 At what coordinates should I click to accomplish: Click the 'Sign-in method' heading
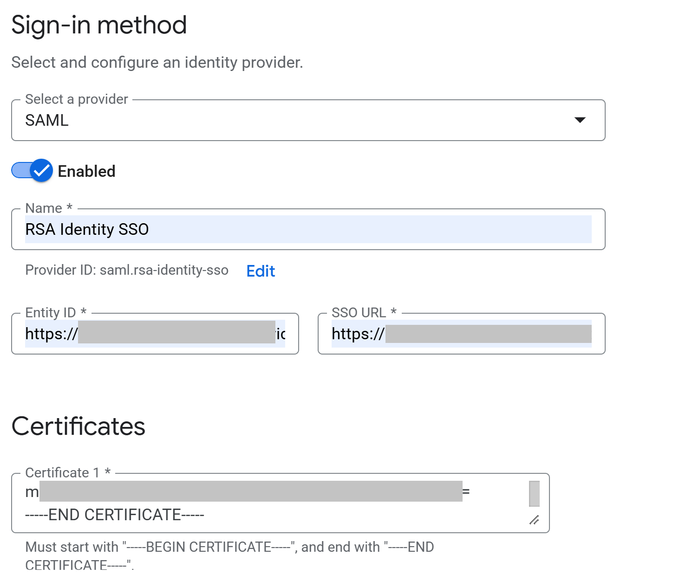click(x=99, y=25)
